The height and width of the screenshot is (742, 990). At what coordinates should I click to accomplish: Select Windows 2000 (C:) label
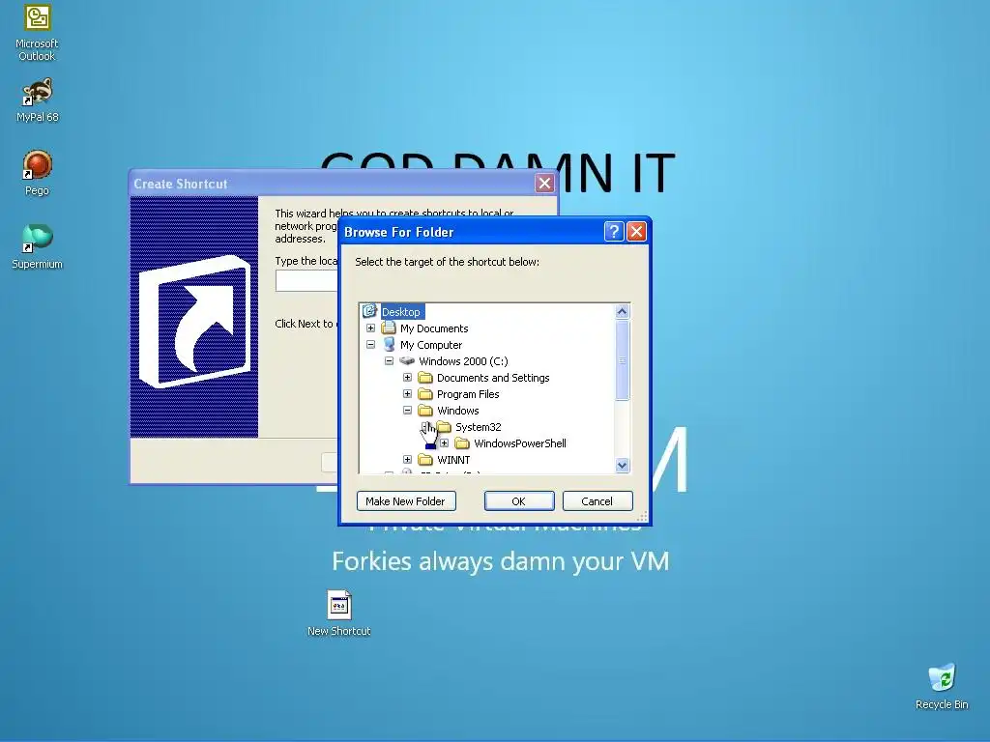463,361
